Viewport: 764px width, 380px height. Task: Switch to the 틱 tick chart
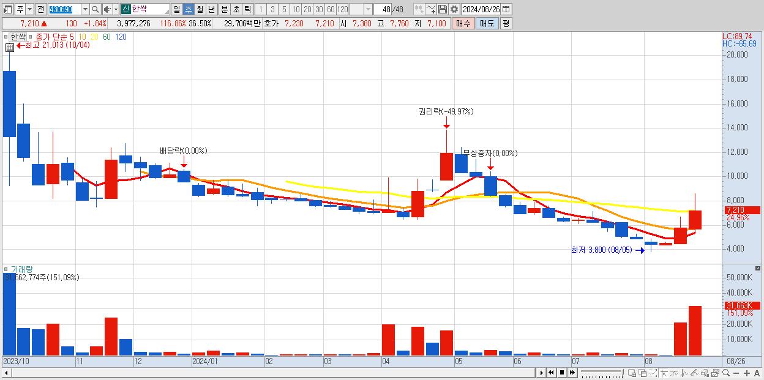pos(247,9)
